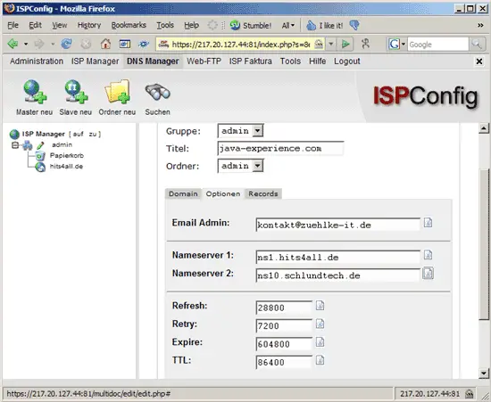Click Firefox forward arrow button

point(39,44)
